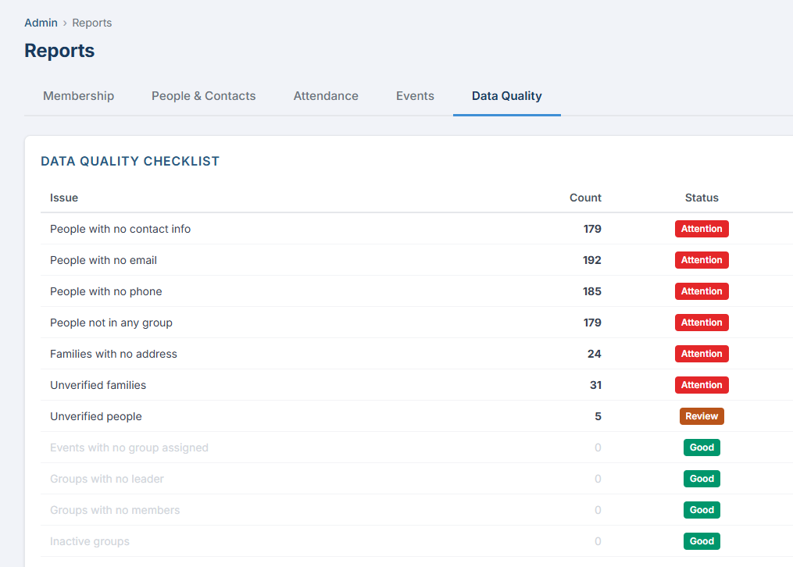
Task: Click the Attention badge for unverified families
Action: pos(701,384)
